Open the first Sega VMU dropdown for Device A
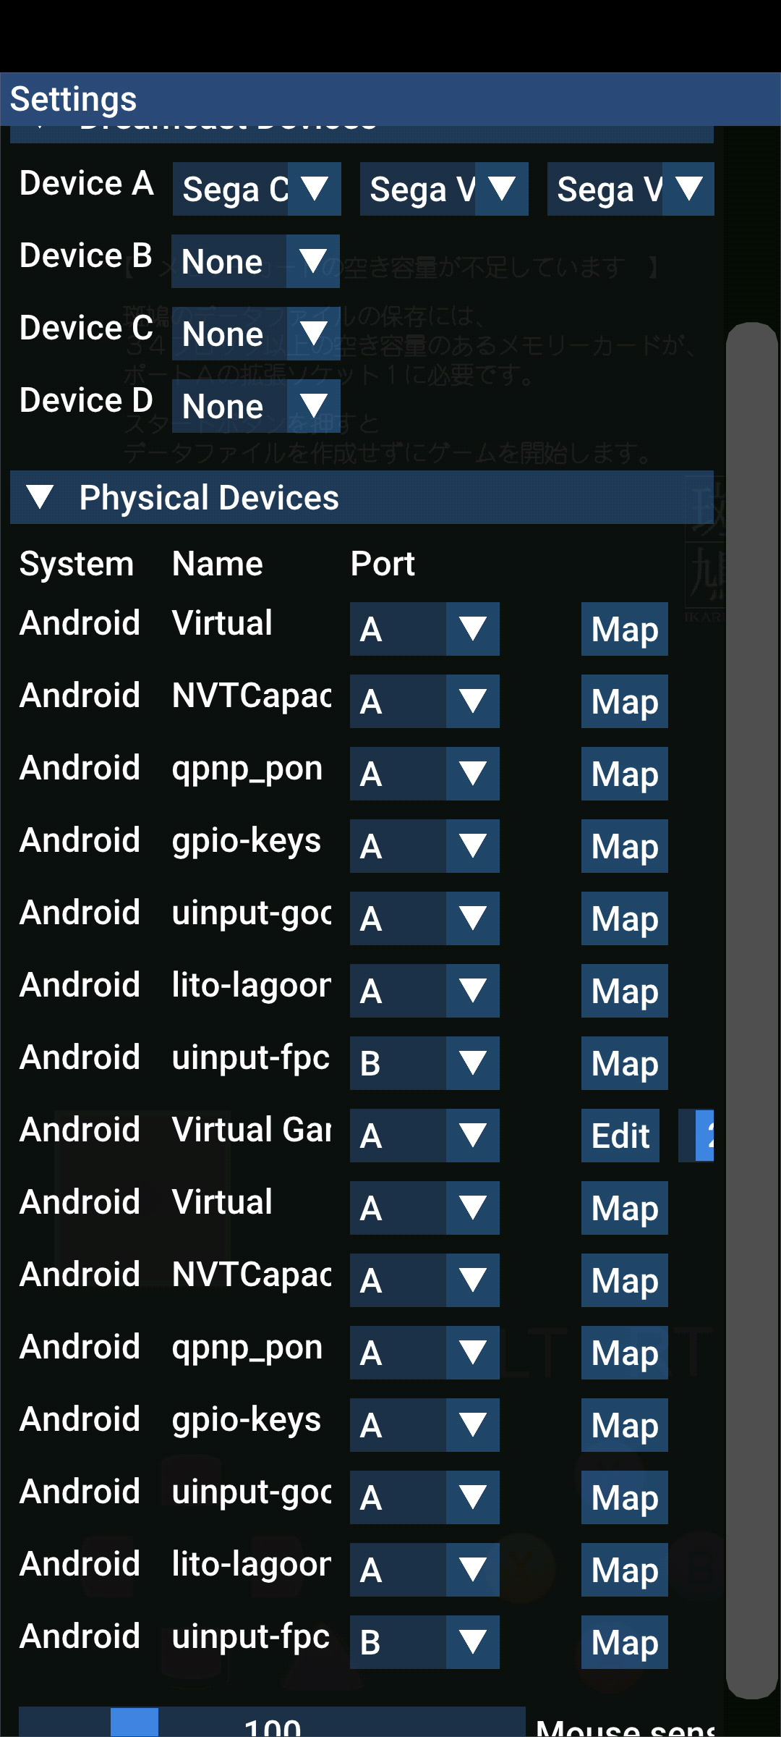The width and height of the screenshot is (781, 1737). tap(443, 190)
